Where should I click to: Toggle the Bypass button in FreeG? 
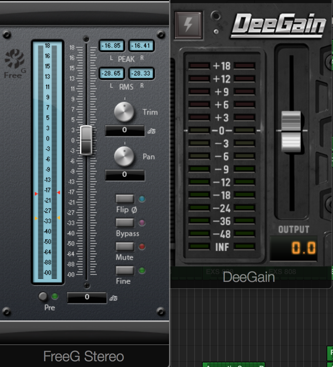pyautogui.click(x=125, y=222)
